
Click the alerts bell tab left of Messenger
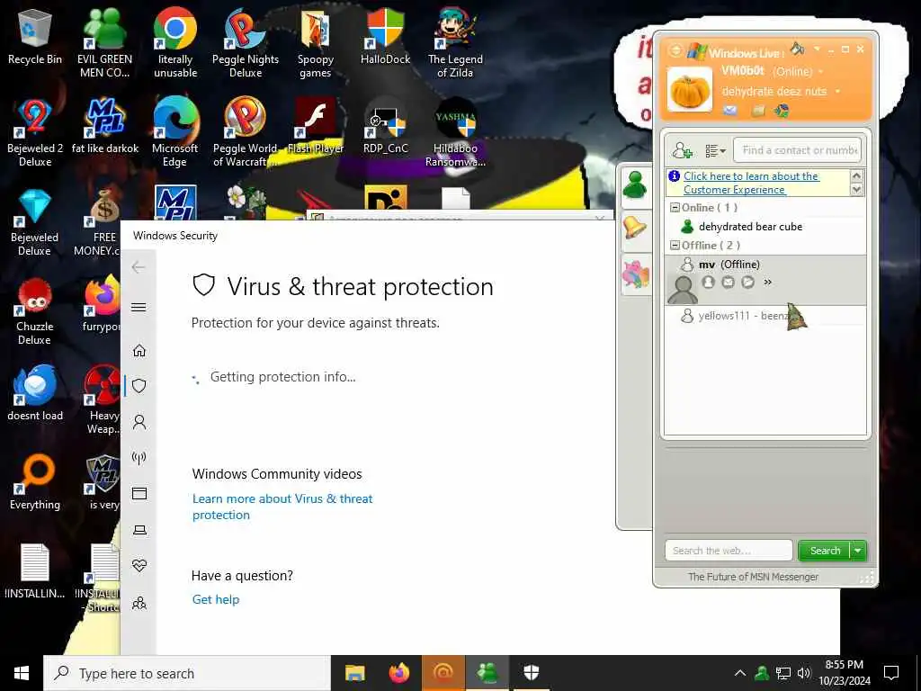coord(636,228)
